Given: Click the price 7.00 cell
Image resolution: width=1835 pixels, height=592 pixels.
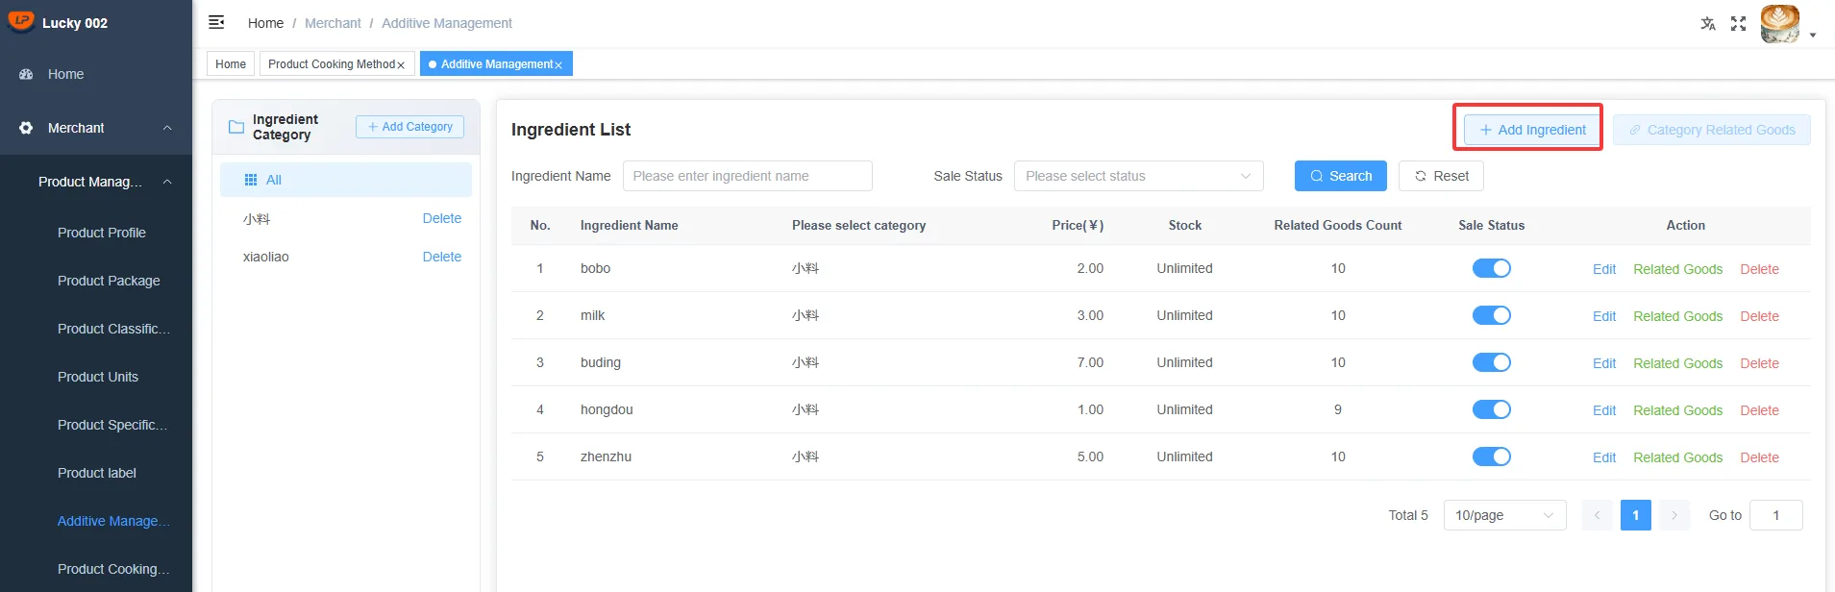Looking at the screenshot, I should click(1090, 362).
